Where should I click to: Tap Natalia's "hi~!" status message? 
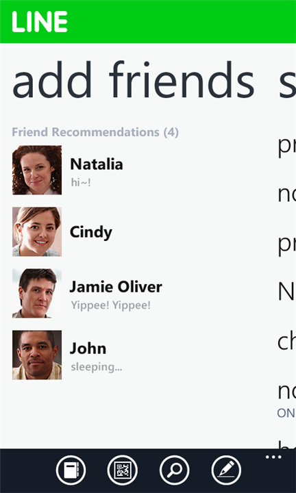[x=81, y=182]
